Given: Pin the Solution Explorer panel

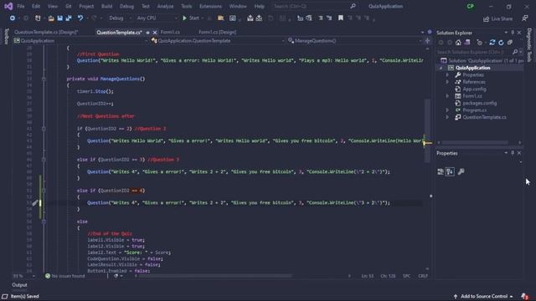Looking at the screenshot, I should point(513,33).
